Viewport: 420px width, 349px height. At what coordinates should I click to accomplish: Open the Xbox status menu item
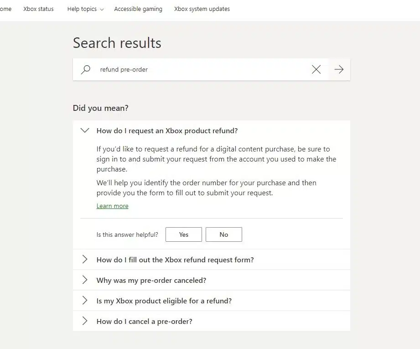pos(38,9)
